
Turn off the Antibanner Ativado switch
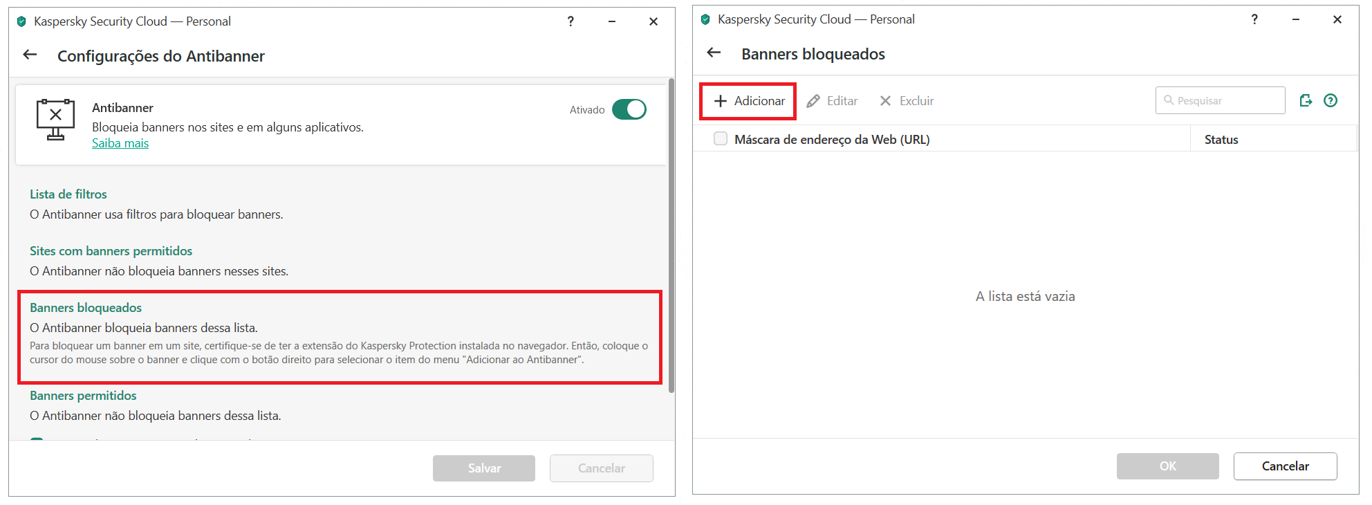pos(629,109)
